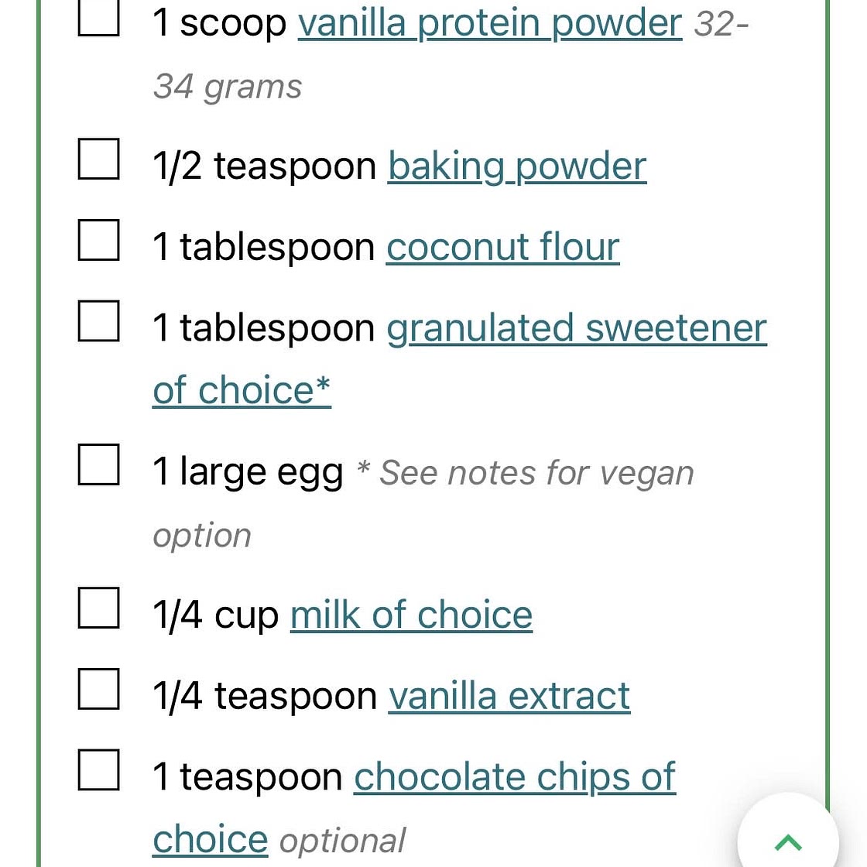The width and height of the screenshot is (867, 867).
Task: Select the vegan option note text
Action: tap(423, 504)
